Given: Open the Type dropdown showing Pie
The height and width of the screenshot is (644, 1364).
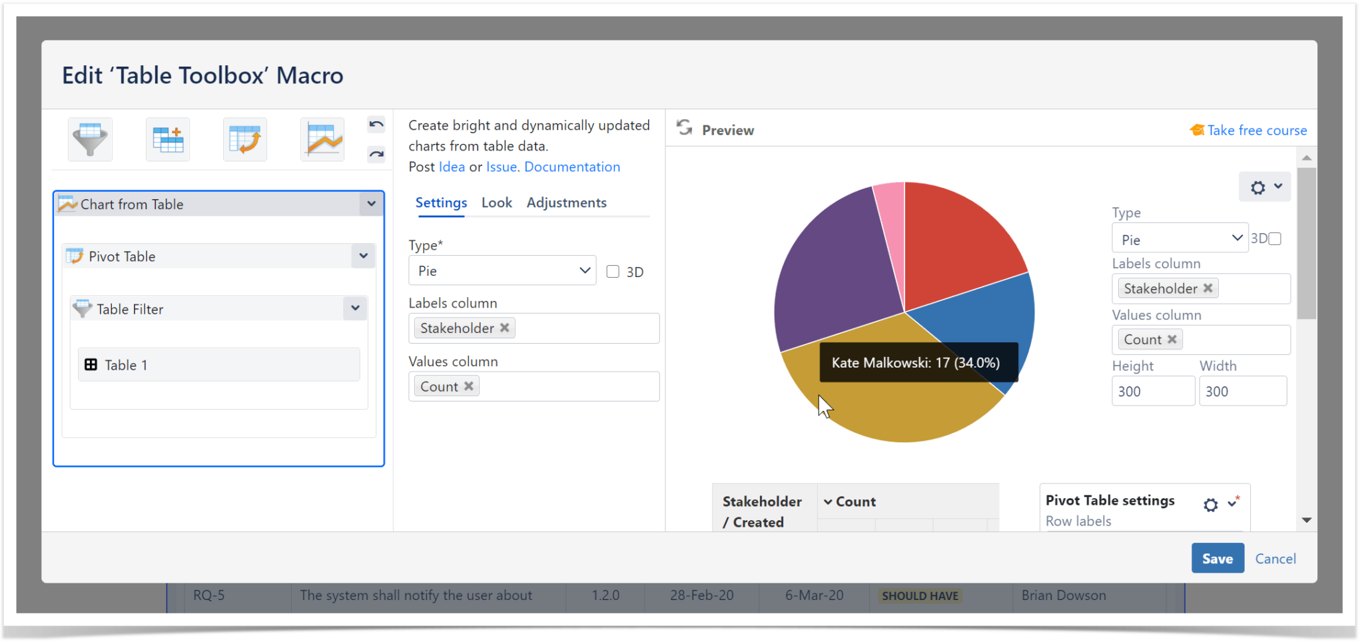Looking at the screenshot, I should coord(502,270).
